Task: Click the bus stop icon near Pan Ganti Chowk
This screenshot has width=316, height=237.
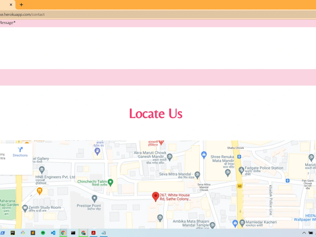Action: (288, 180)
